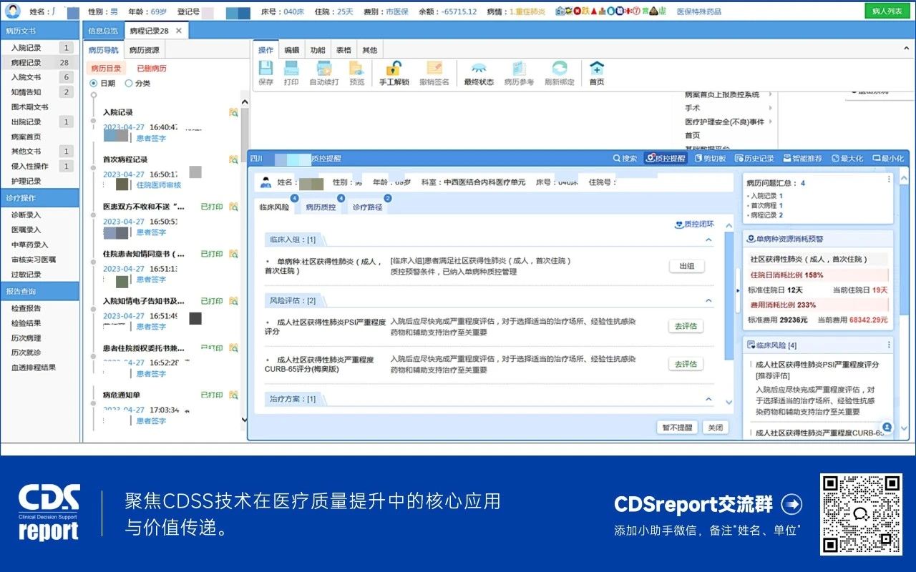
Task: Click 去评估 next to PSI严重程度评分
Action: (686, 326)
